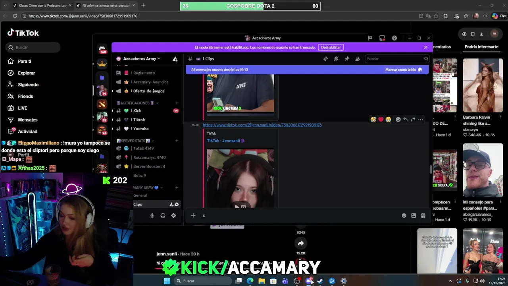Screen dimensions: 508x286
Task: Add page to Edge favorites star
Action: (x=436, y=16)
